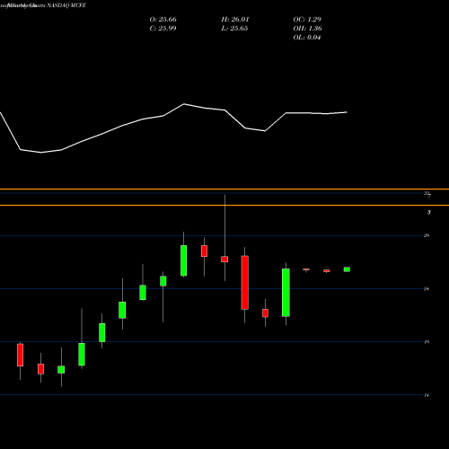This screenshot has width=449, height=449.
Task: Click the 'L: 25.65' low value
Action: coord(234,29)
